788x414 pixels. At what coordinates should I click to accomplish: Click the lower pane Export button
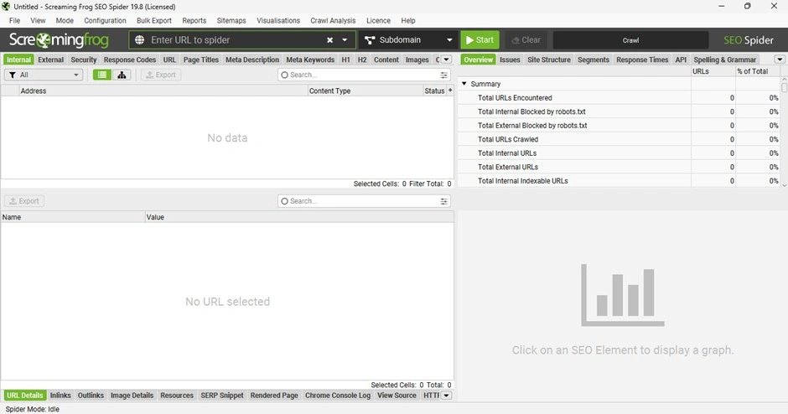click(24, 201)
